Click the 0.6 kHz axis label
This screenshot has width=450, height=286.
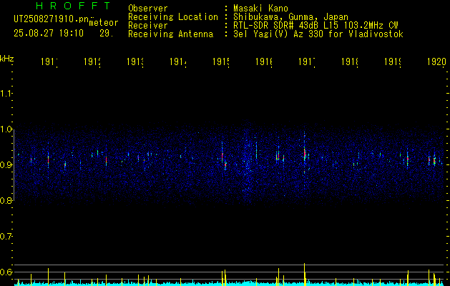click(x=6, y=272)
